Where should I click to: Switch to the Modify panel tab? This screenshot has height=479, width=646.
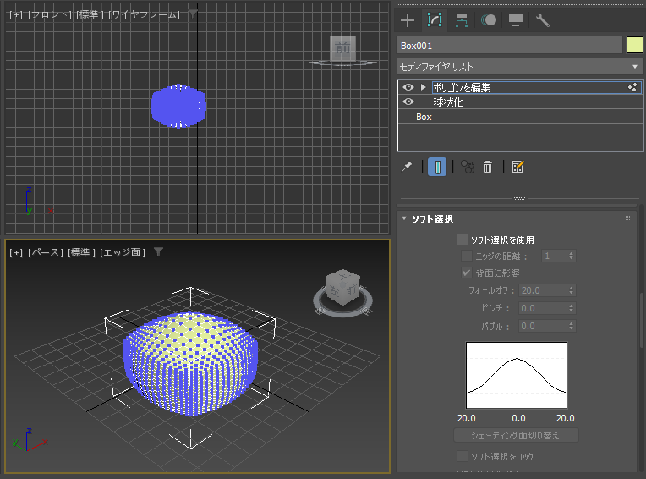coord(435,20)
